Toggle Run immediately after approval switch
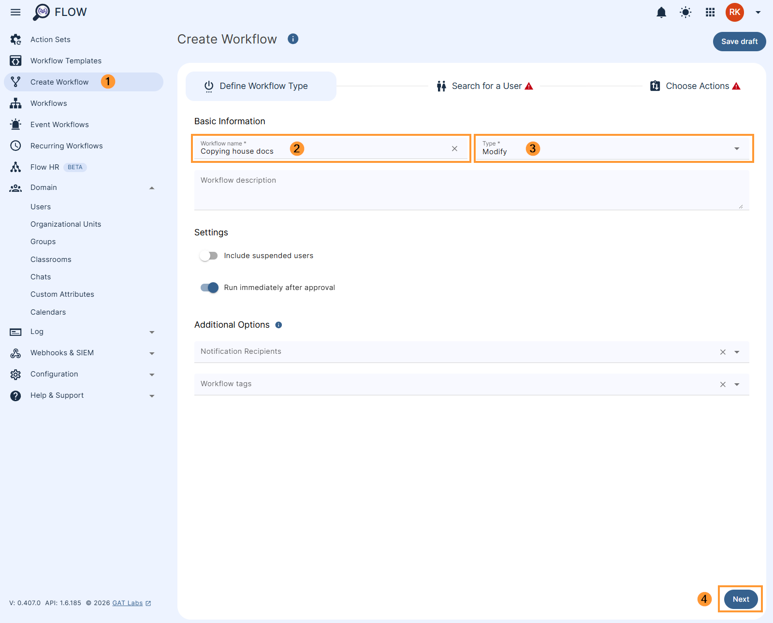The image size is (773, 623). coord(209,288)
